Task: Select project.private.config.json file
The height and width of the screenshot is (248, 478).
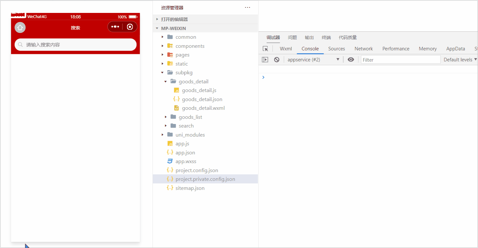Action: pos(205,179)
